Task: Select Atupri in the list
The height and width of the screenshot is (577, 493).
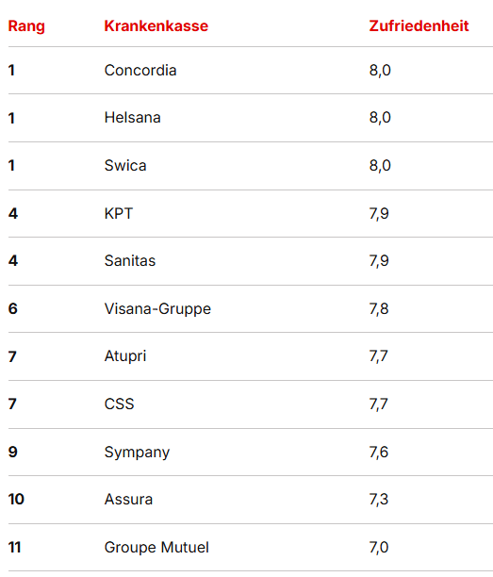Action: tap(125, 356)
